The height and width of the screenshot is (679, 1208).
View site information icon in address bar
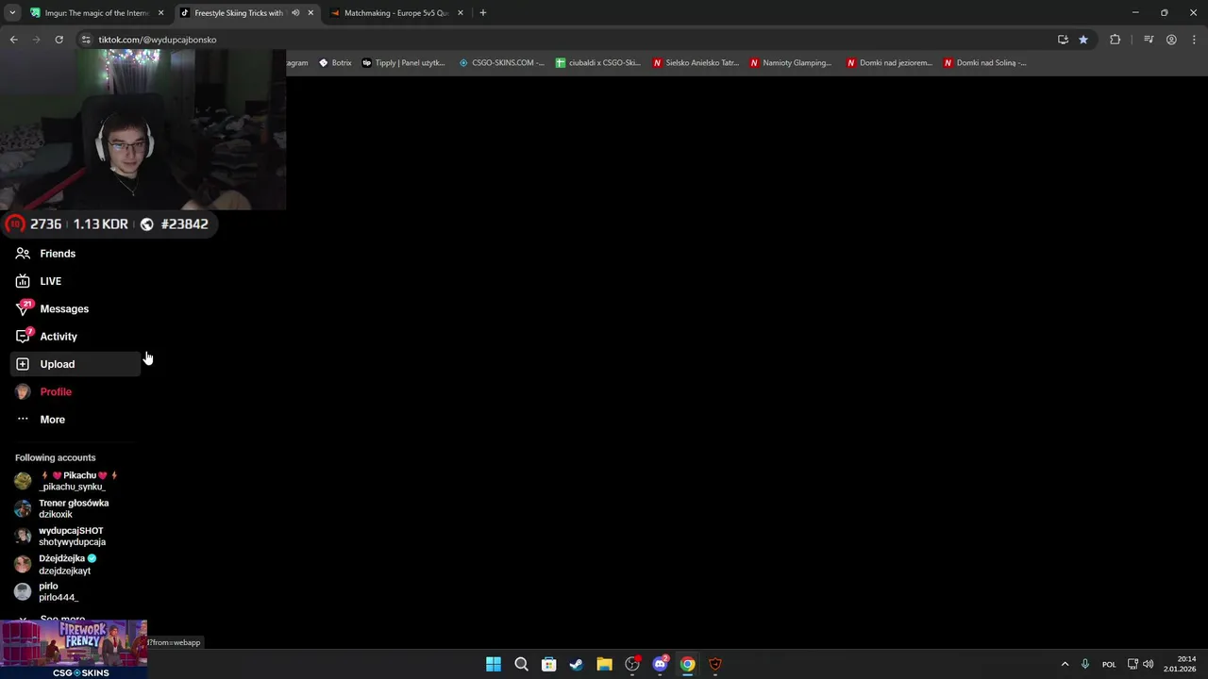(86, 40)
